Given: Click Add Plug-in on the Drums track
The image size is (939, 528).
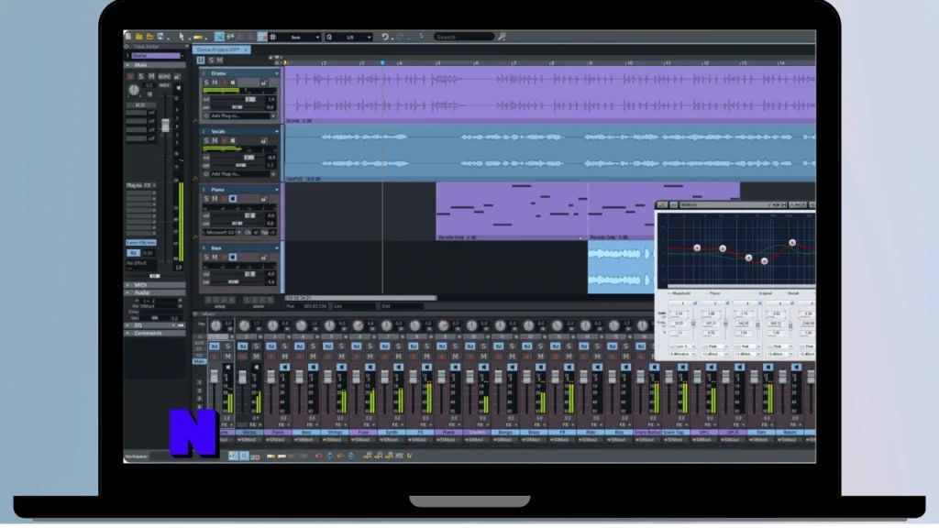Looking at the screenshot, I should 239,116.
